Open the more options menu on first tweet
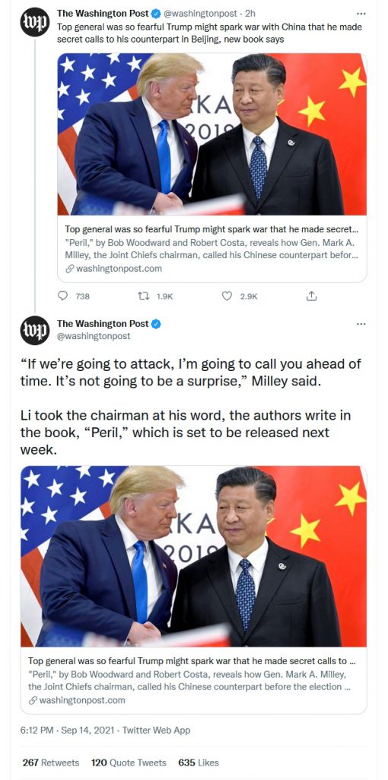388x780 pixels. pos(361,14)
